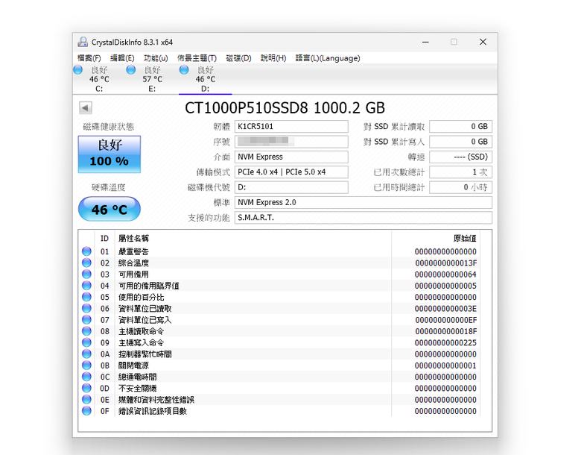Open the 說明(H) menu
581x455 pixels.
273,58
